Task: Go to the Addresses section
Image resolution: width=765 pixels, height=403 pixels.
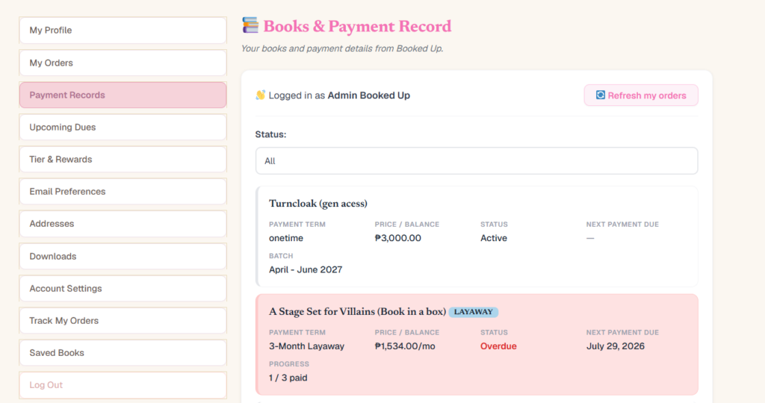Action: pyautogui.click(x=123, y=224)
